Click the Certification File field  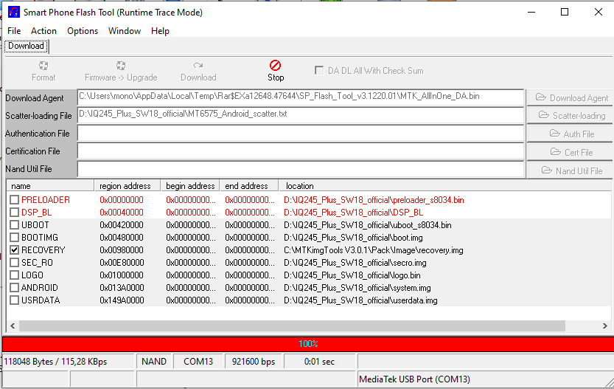point(300,151)
